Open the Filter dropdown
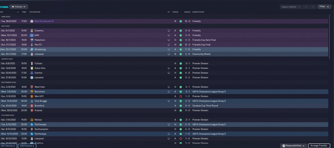 tap(324, 7)
